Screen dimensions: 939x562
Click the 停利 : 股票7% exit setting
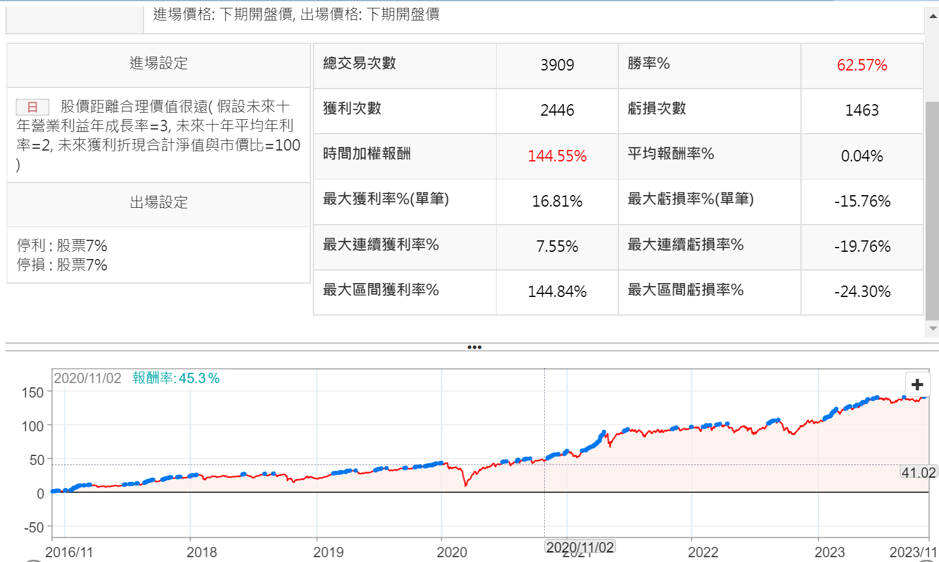pos(62,246)
